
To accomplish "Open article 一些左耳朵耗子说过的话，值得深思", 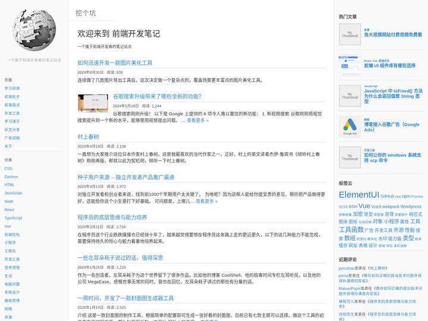I will click(x=120, y=257).
